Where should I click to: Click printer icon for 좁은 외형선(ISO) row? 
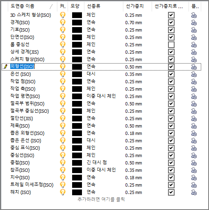(x=194, y=133)
